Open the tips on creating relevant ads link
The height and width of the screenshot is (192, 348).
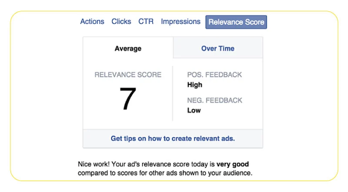[173, 138]
